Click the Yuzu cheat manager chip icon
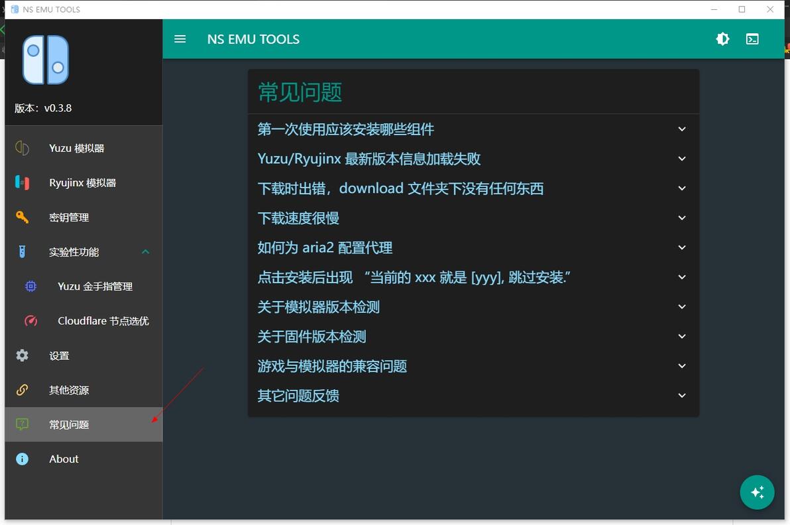This screenshot has width=790, height=525. click(x=30, y=286)
